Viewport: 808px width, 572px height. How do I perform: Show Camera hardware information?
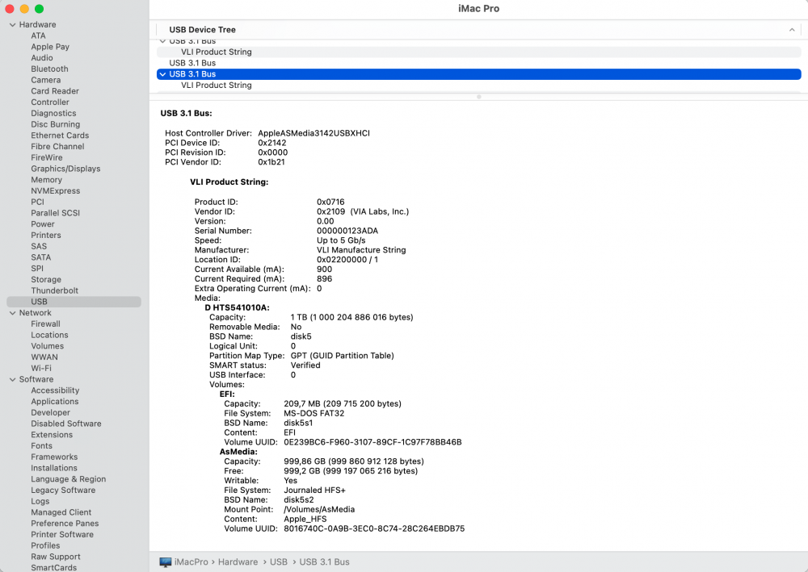(46, 80)
